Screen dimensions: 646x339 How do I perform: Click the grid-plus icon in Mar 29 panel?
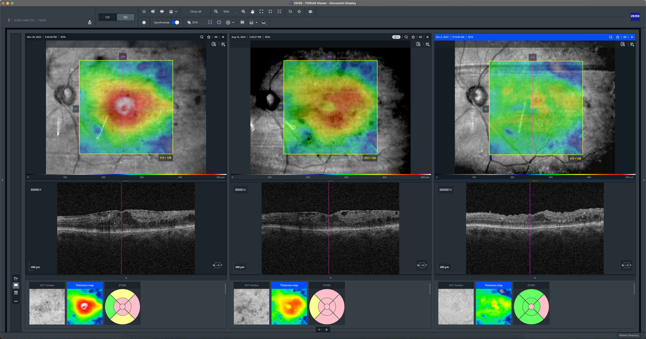(x=223, y=44)
